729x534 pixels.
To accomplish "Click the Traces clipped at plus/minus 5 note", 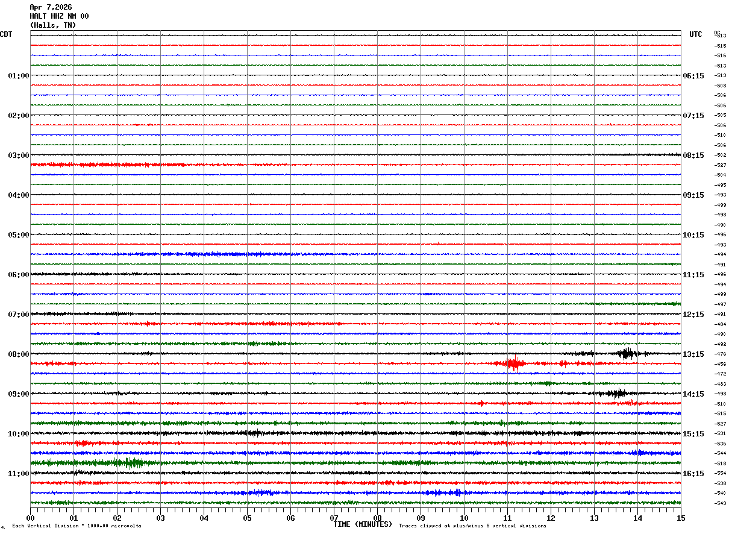I will click(x=472, y=526).
